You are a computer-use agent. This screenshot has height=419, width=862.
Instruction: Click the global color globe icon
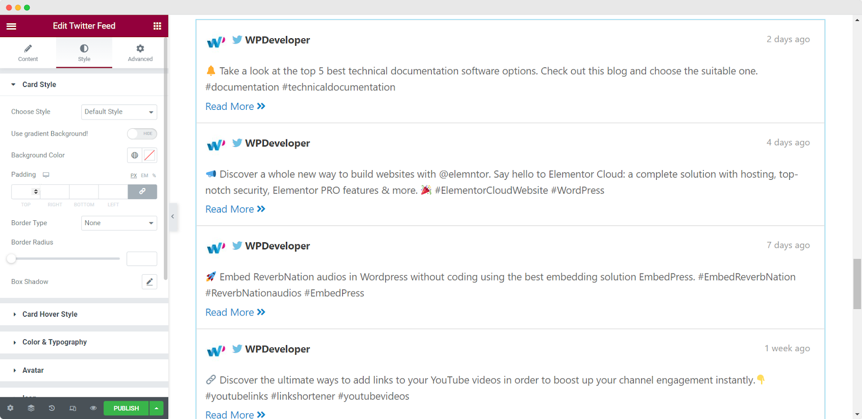pos(135,155)
